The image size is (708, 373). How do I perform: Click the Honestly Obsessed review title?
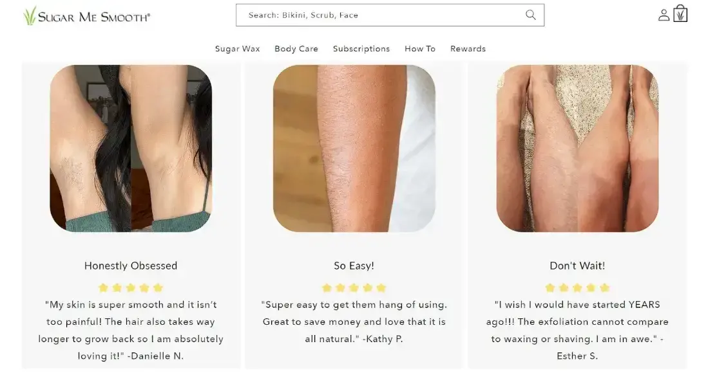pos(131,265)
